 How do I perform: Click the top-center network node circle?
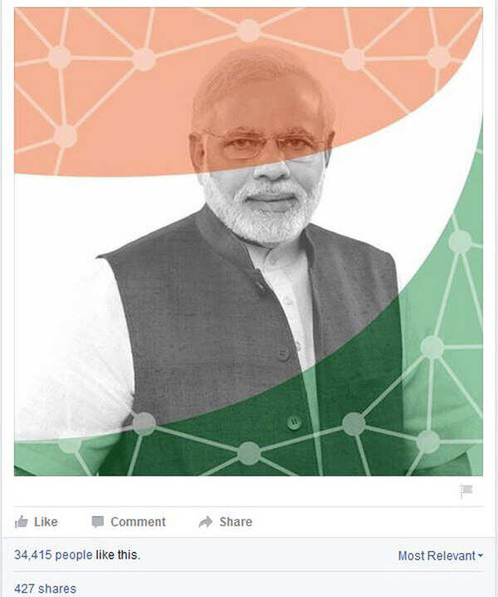tap(249, 30)
